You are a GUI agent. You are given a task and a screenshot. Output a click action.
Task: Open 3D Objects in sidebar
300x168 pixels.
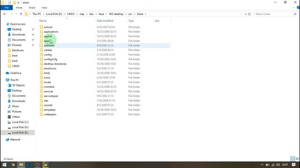click(18, 85)
